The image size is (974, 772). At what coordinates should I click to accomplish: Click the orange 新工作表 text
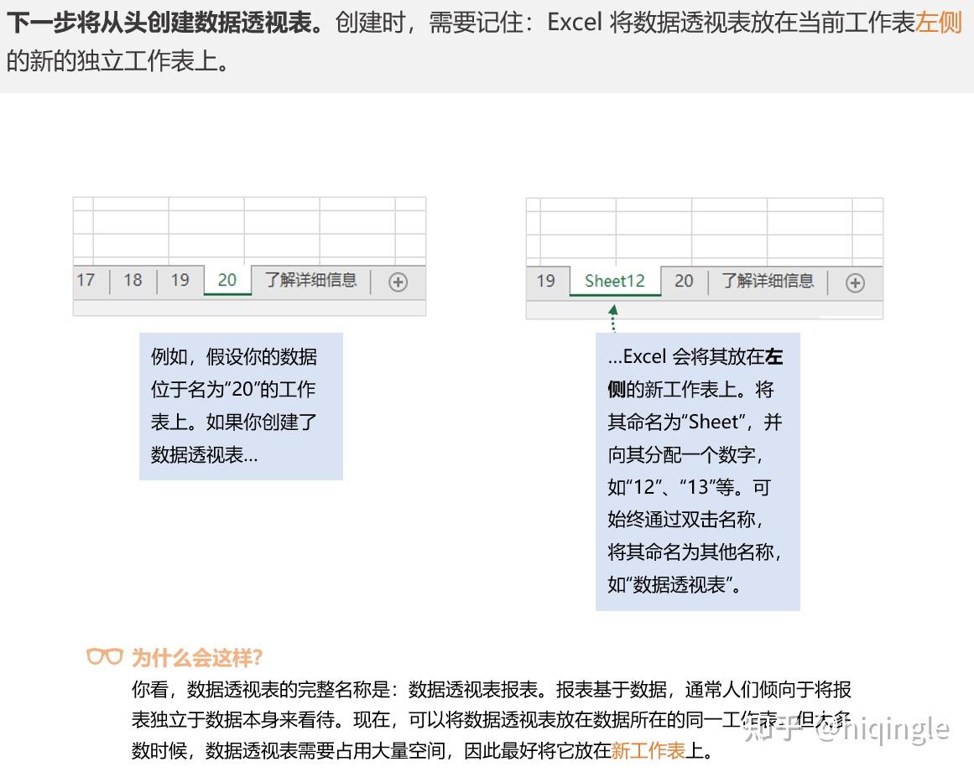pyautogui.click(x=648, y=751)
